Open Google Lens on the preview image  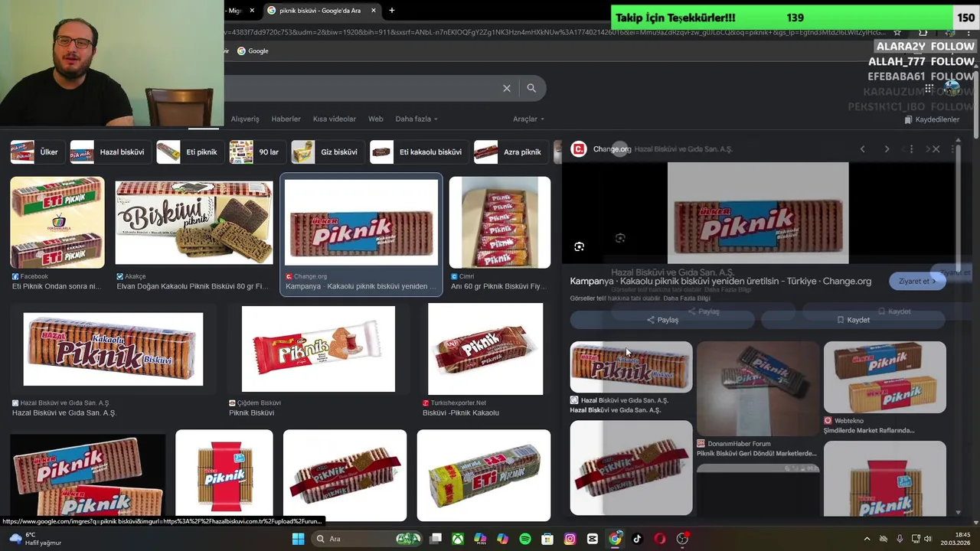tap(579, 246)
